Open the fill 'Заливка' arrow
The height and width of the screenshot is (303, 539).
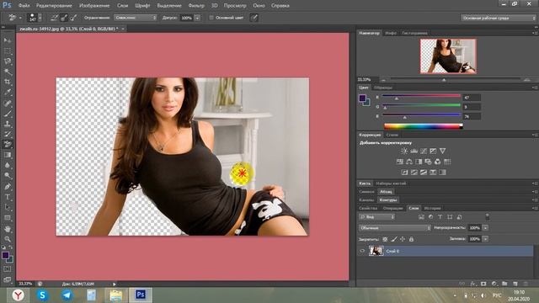(x=485, y=239)
